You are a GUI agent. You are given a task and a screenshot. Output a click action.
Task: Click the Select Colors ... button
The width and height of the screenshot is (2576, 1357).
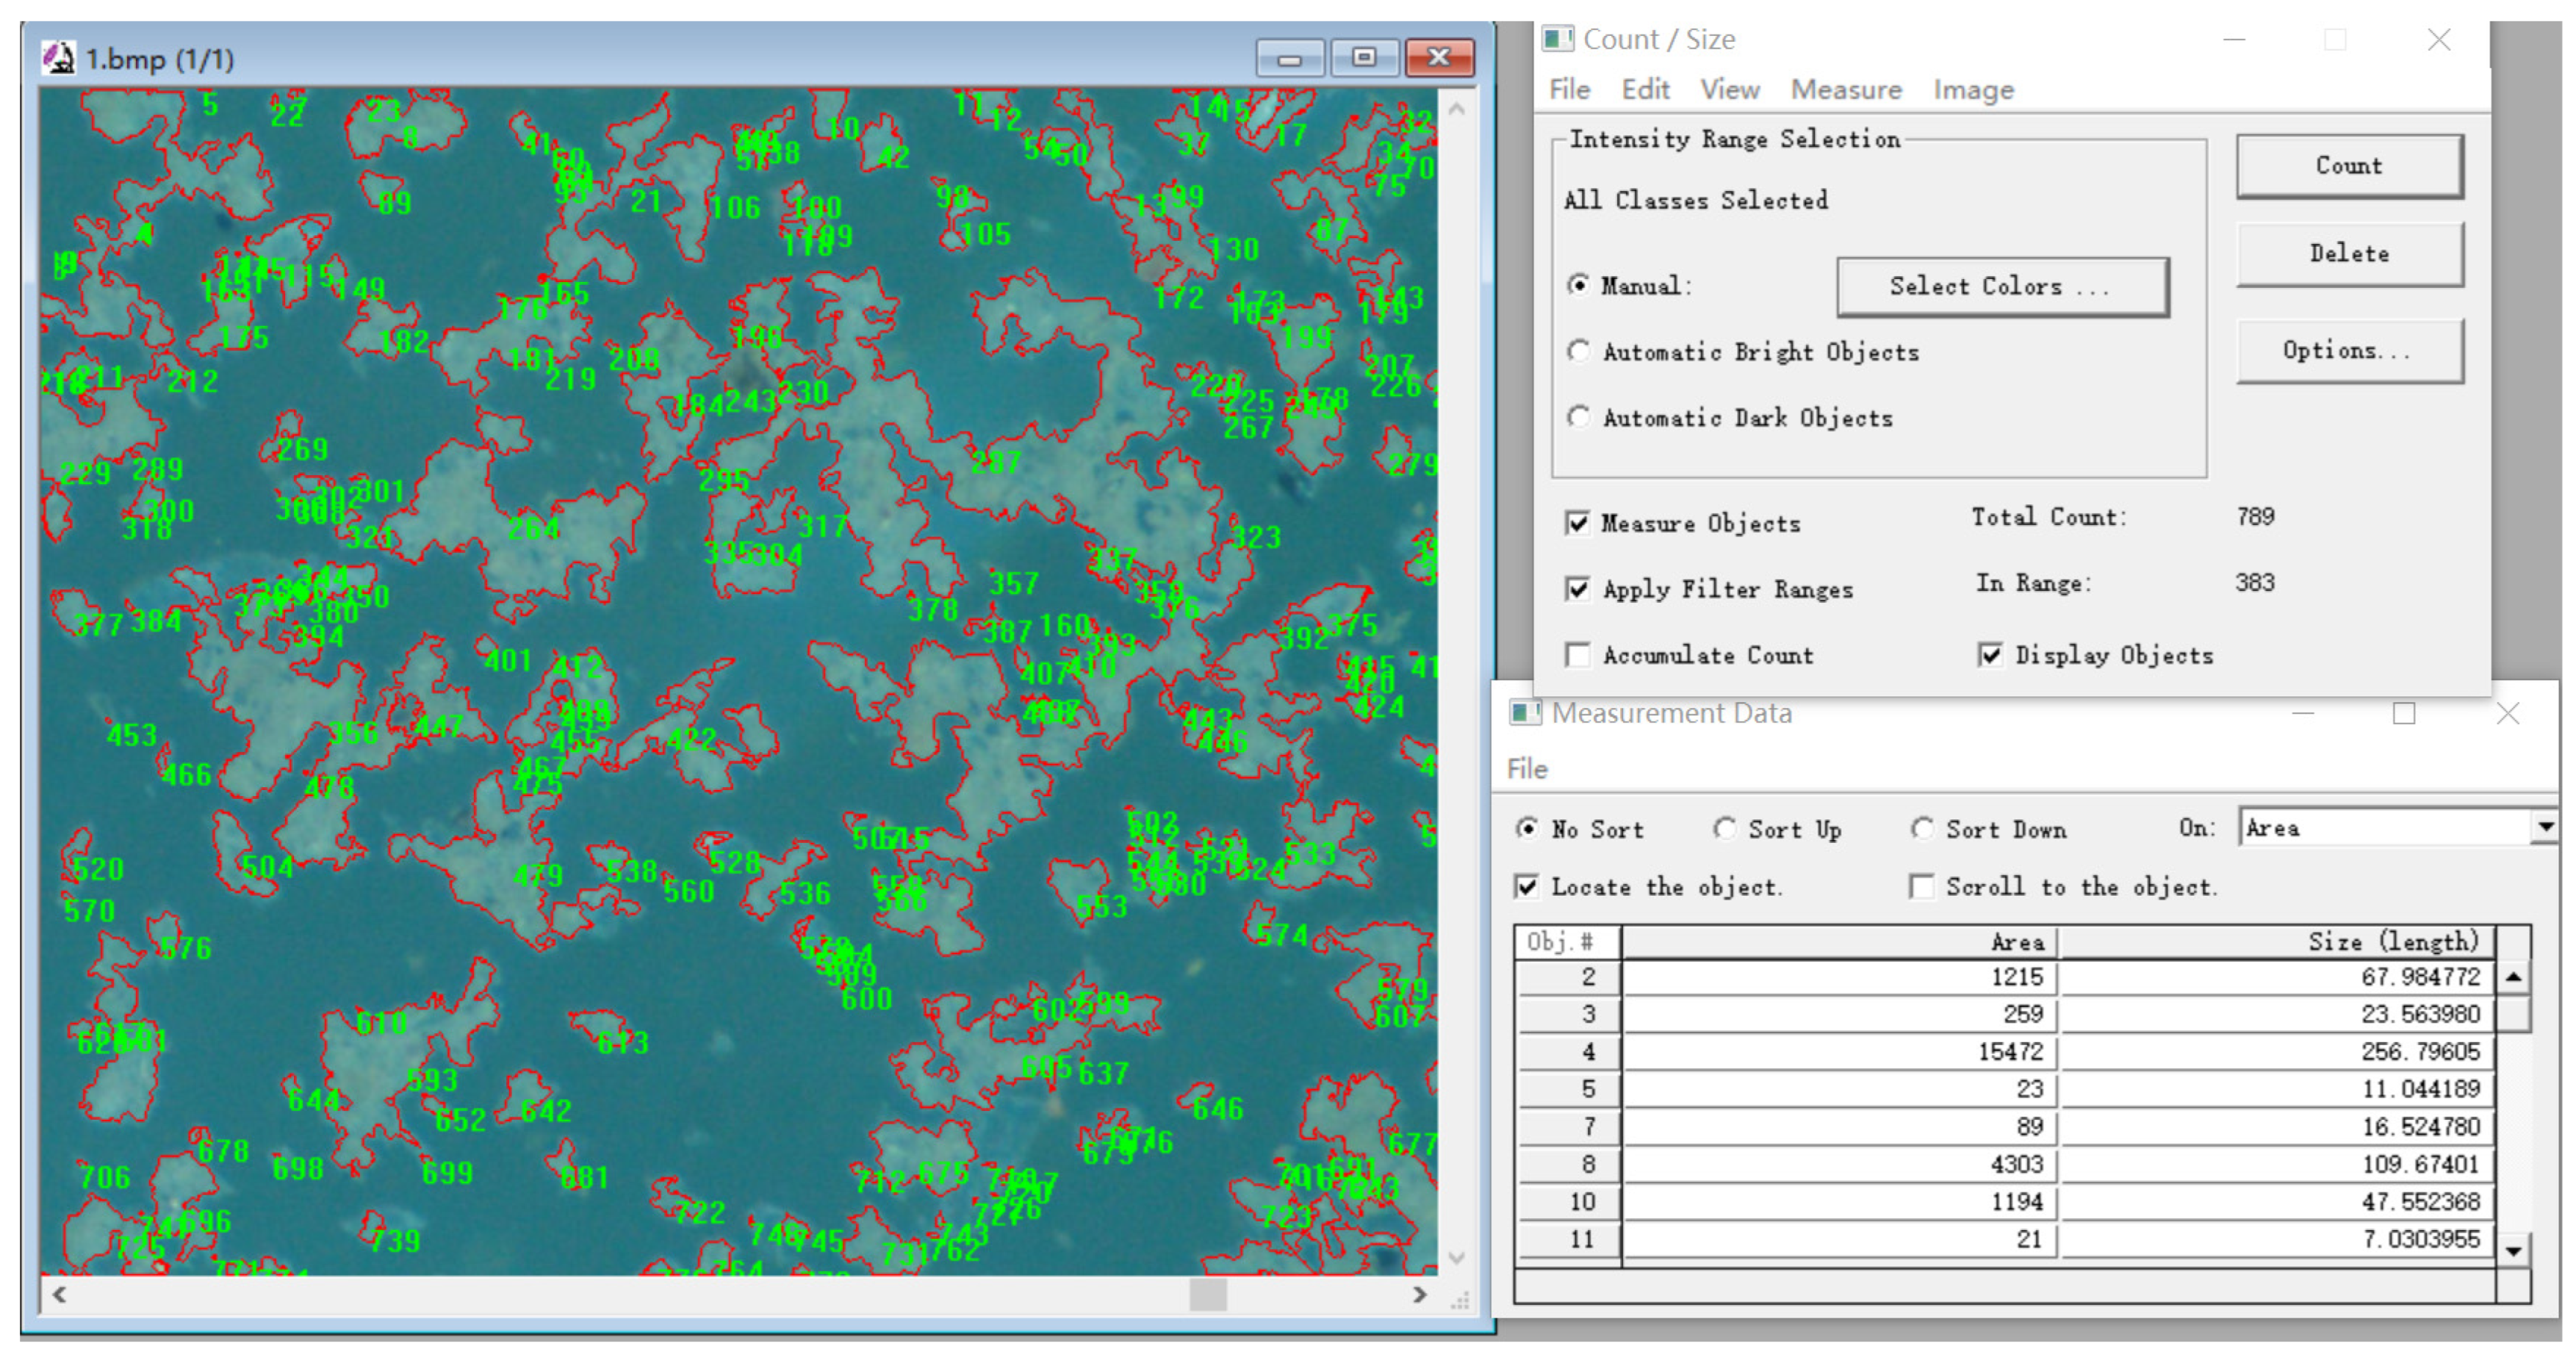click(2002, 287)
